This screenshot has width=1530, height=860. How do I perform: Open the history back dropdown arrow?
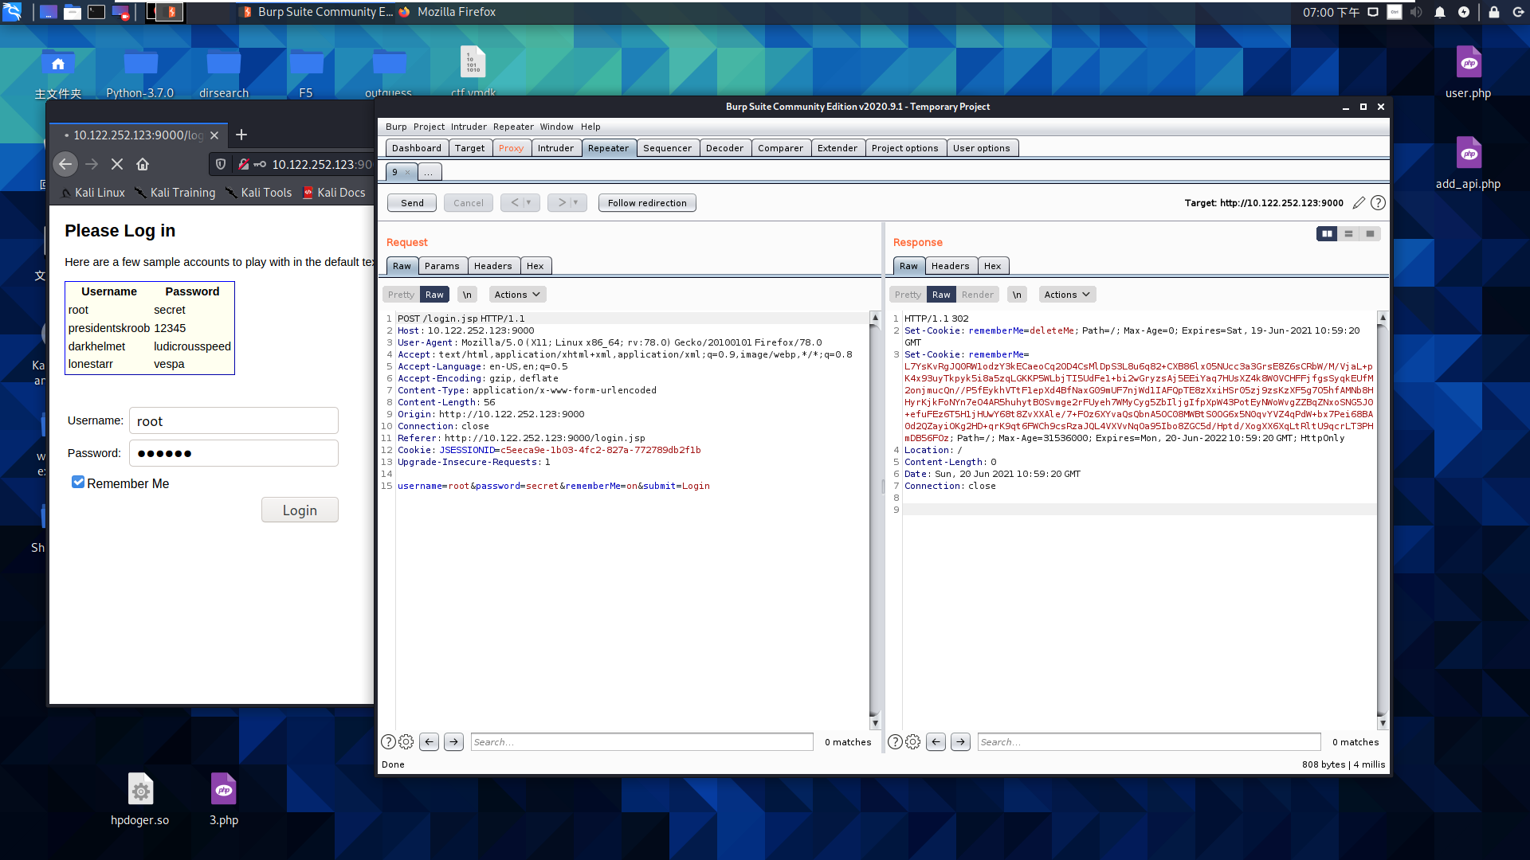point(528,203)
